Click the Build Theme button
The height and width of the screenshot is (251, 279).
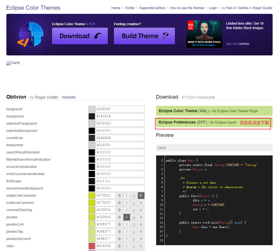144,36
